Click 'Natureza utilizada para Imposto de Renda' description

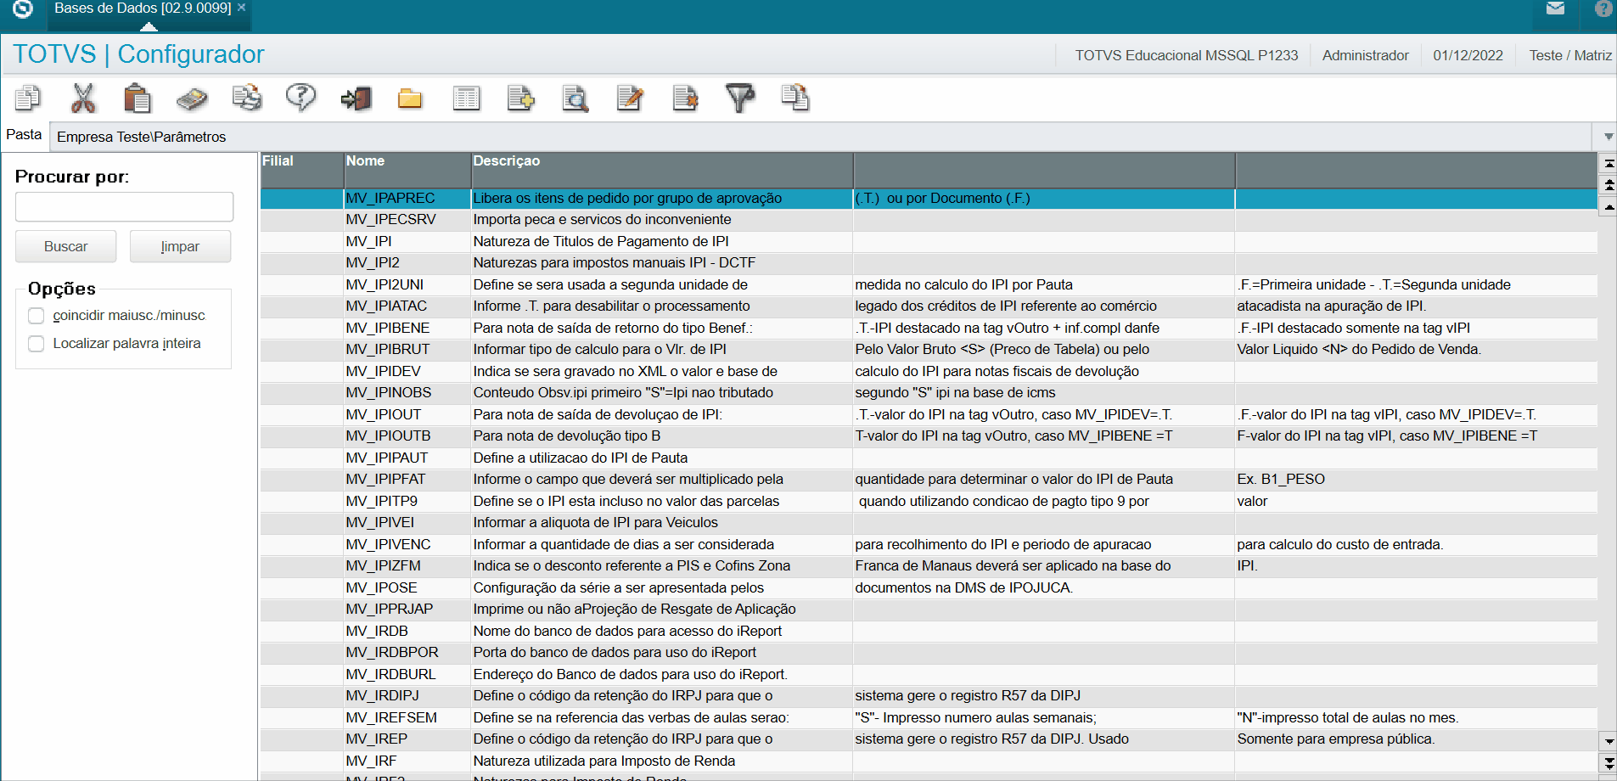pyautogui.click(x=604, y=761)
